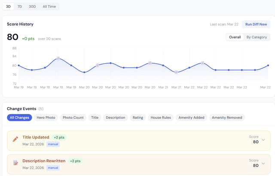Select the Overall chart view

(x=235, y=37)
